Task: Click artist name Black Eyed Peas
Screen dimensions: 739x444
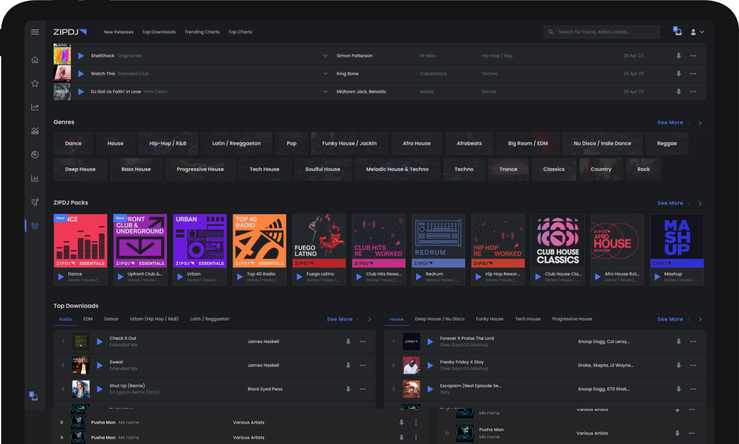Action: (265, 389)
